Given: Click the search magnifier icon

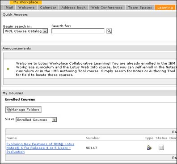Looking at the screenshot, I should pos(109,31).
